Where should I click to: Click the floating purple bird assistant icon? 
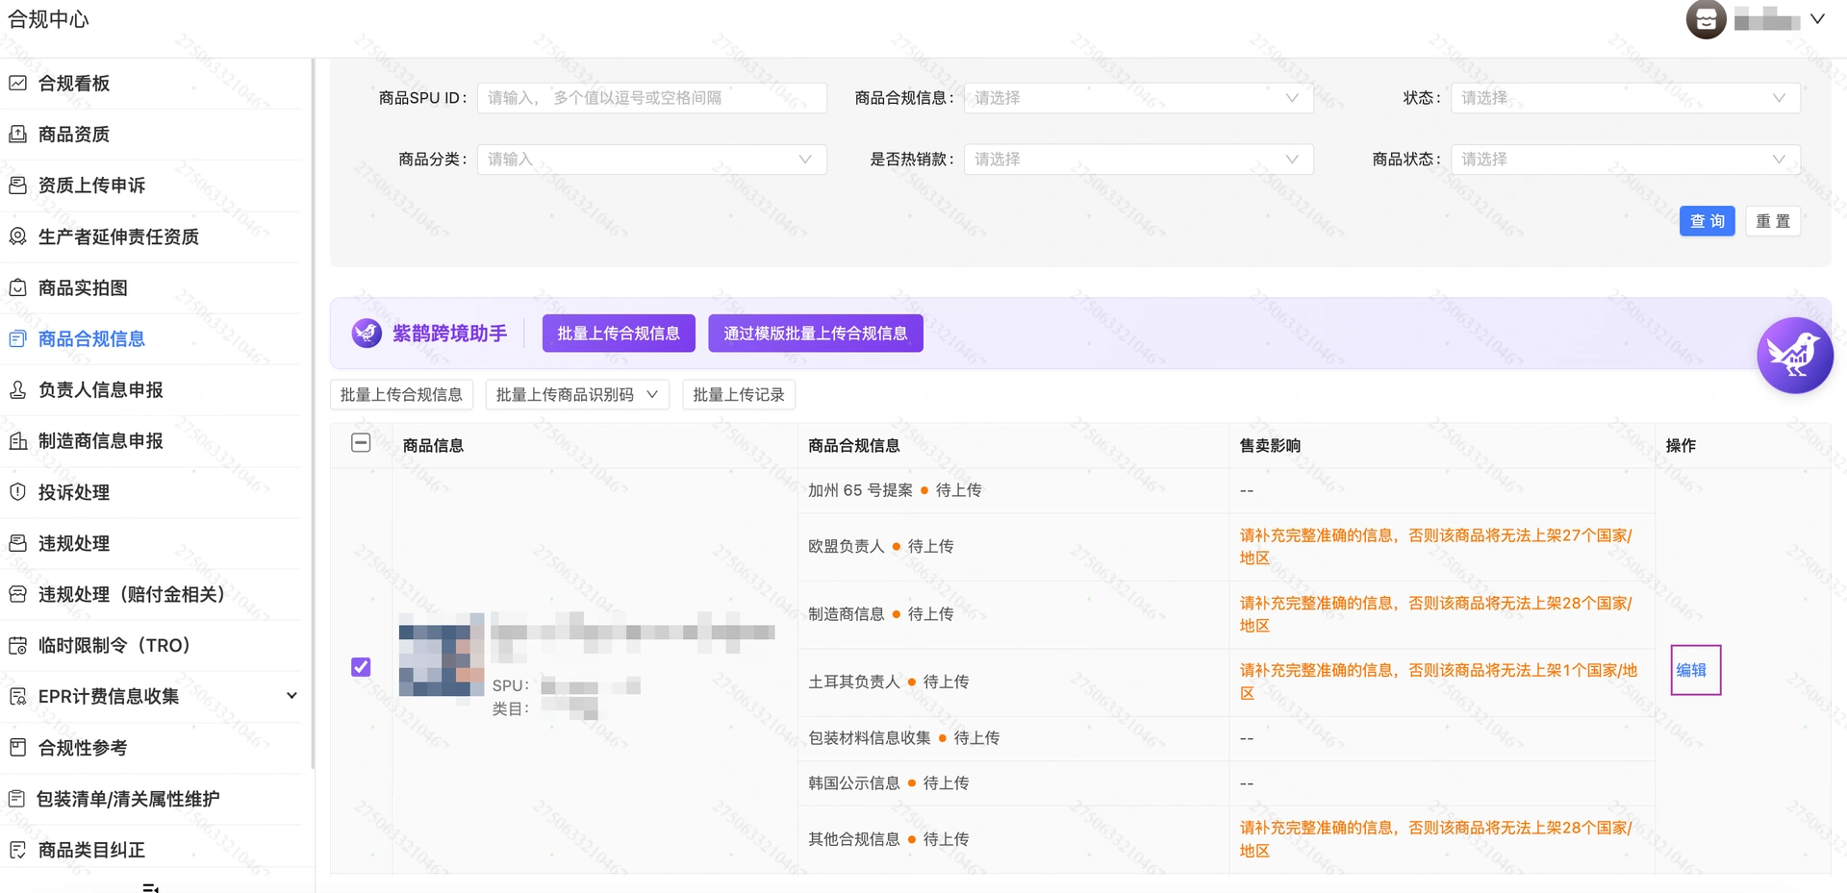(x=1794, y=355)
